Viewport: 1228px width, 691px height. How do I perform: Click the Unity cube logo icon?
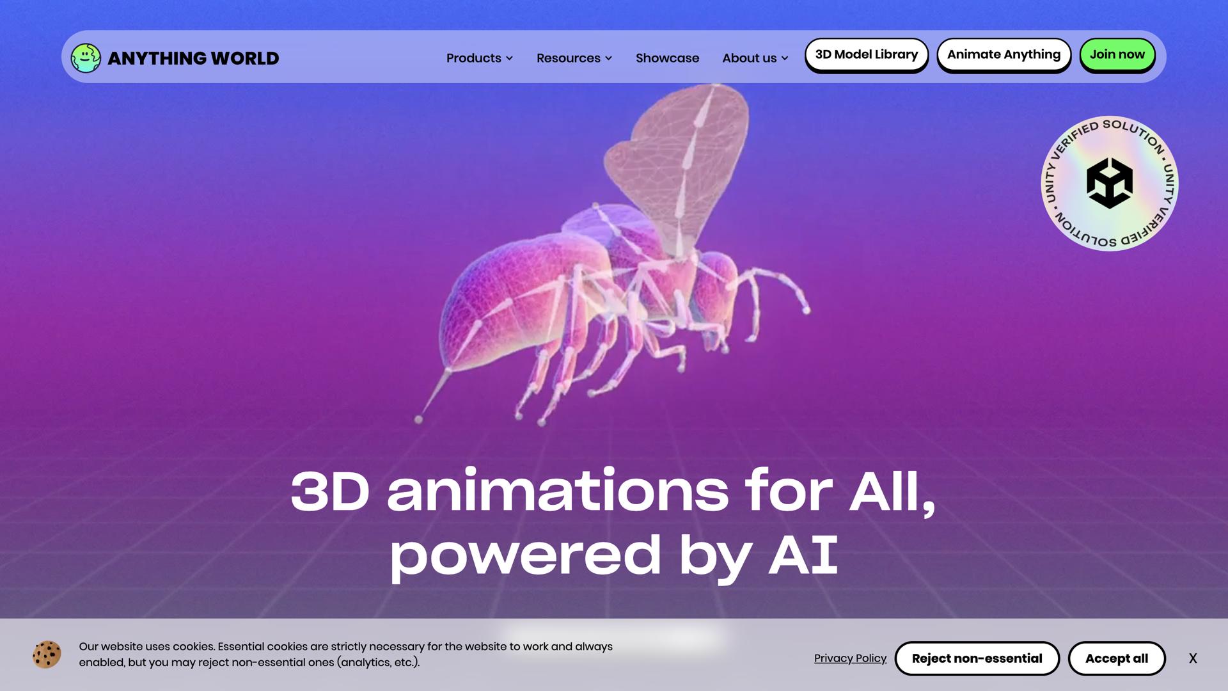coord(1109,184)
